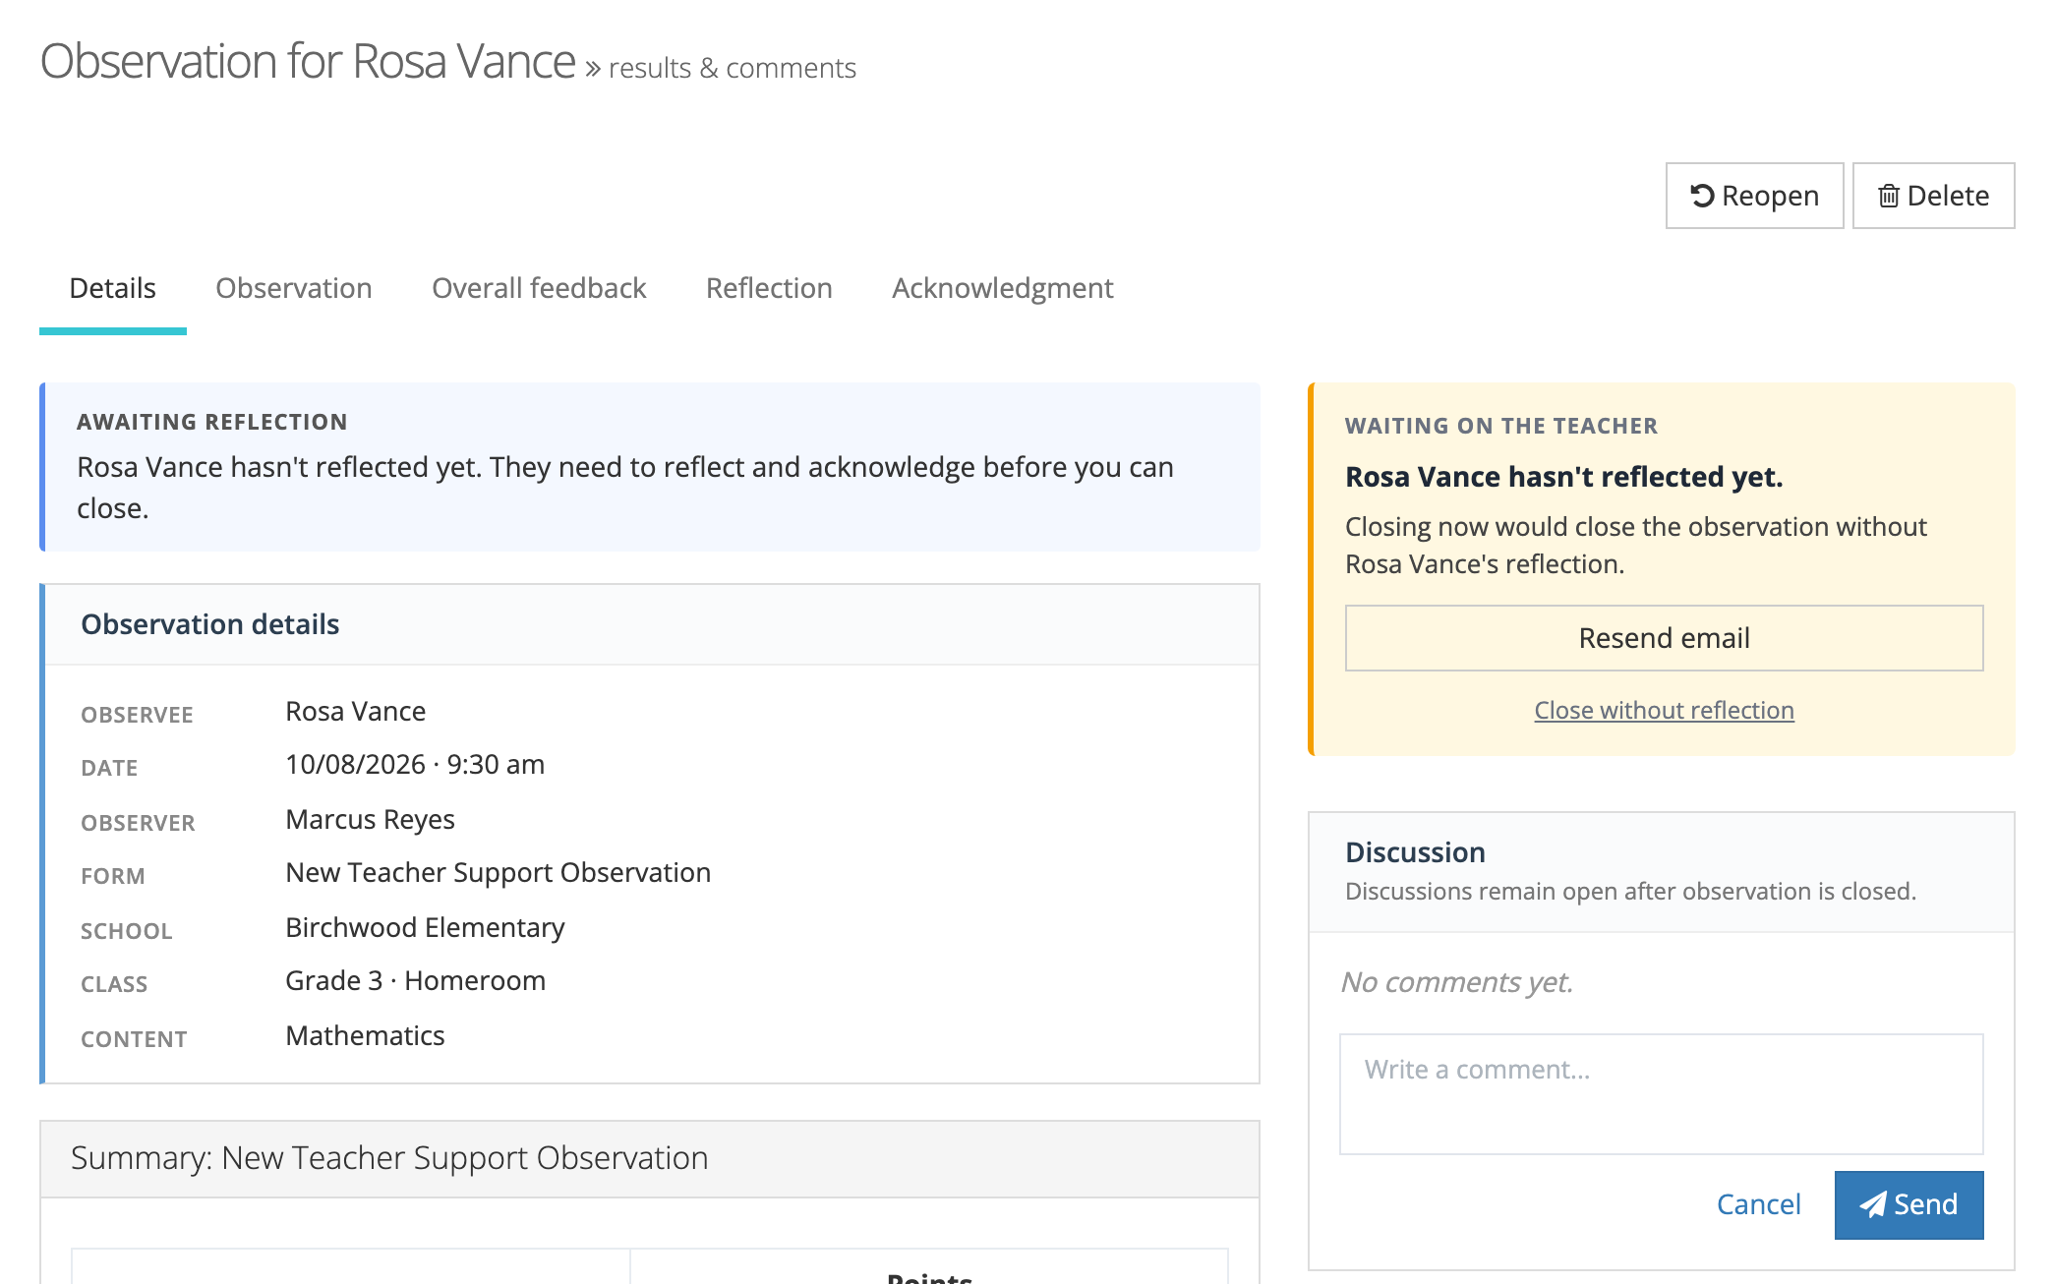Click the class value Grade 3 · Homeroom
The width and height of the screenshot is (2055, 1284).
[415, 980]
